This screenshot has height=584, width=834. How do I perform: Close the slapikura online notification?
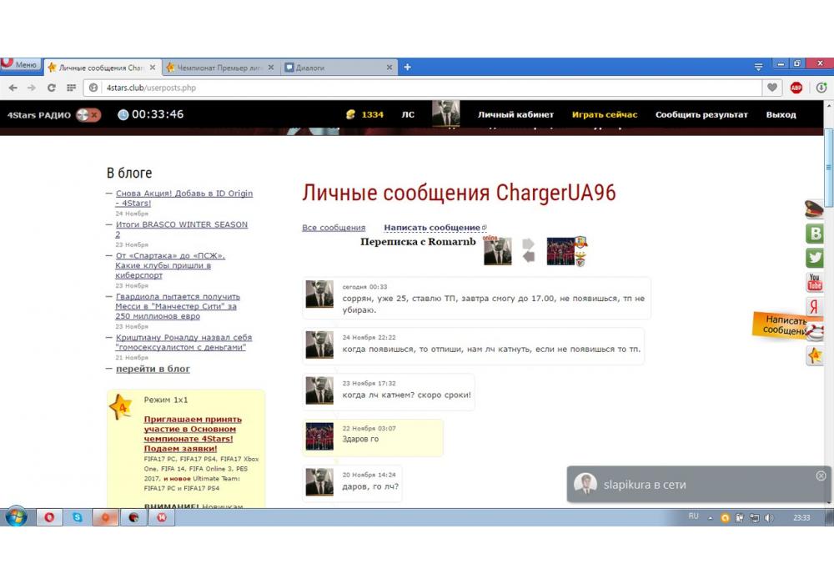821,476
